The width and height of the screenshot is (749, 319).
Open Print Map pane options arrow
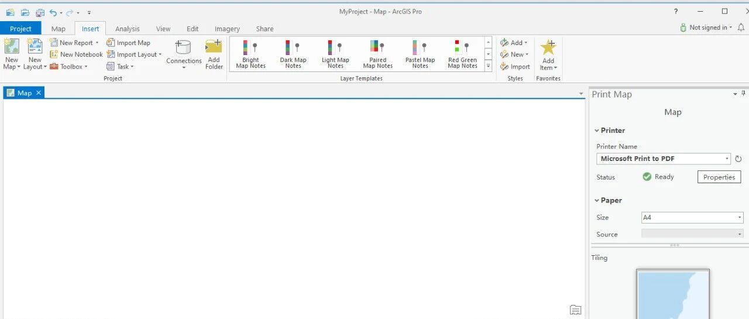coord(735,94)
